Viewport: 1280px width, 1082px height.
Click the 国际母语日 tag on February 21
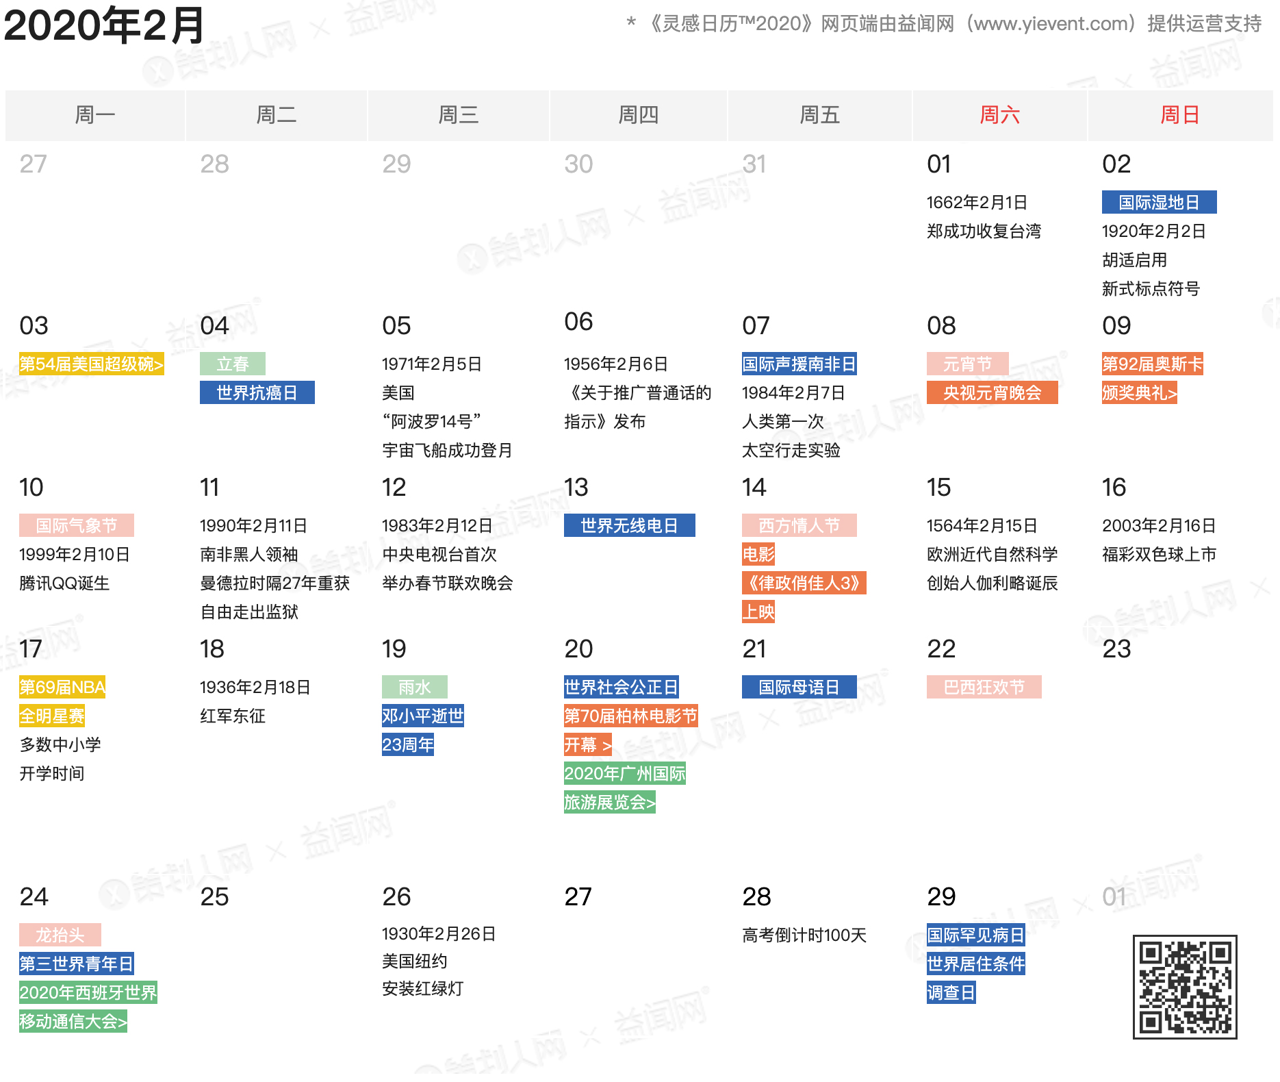[x=798, y=687]
